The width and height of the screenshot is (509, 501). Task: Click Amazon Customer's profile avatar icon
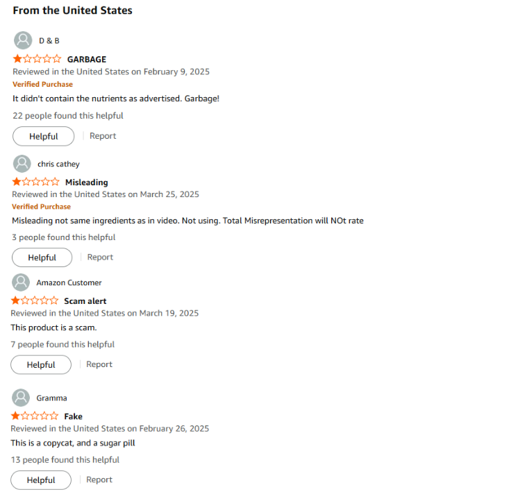pyautogui.click(x=21, y=282)
